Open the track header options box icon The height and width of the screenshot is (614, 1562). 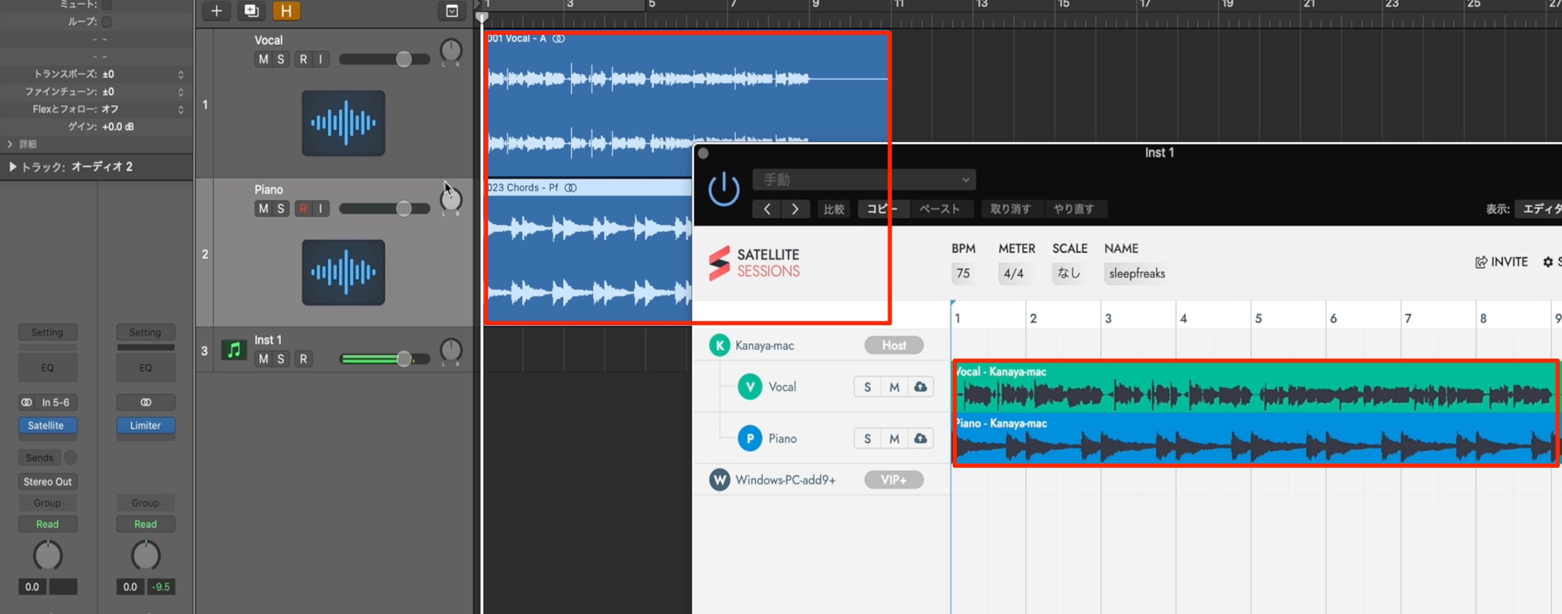pos(452,11)
